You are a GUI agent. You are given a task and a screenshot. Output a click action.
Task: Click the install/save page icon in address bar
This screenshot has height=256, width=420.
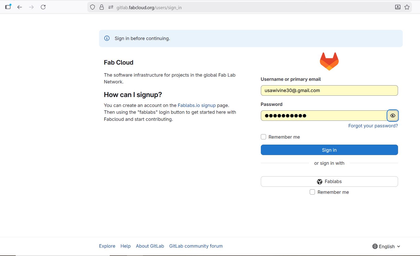(398, 7)
